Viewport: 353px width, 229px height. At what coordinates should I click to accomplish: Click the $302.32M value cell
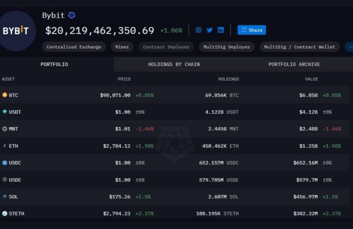[305, 214]
